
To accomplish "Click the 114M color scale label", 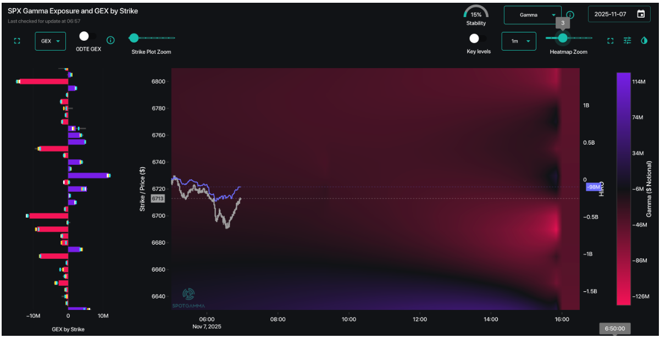I will coord(639,82).
